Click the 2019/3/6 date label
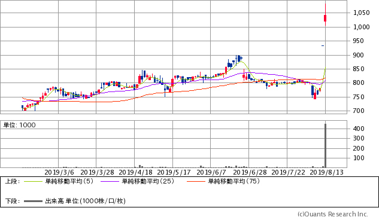The image size is (379, 223). coord(59,172)
